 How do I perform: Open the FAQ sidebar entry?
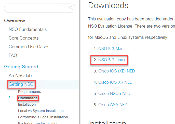[13, 55]
